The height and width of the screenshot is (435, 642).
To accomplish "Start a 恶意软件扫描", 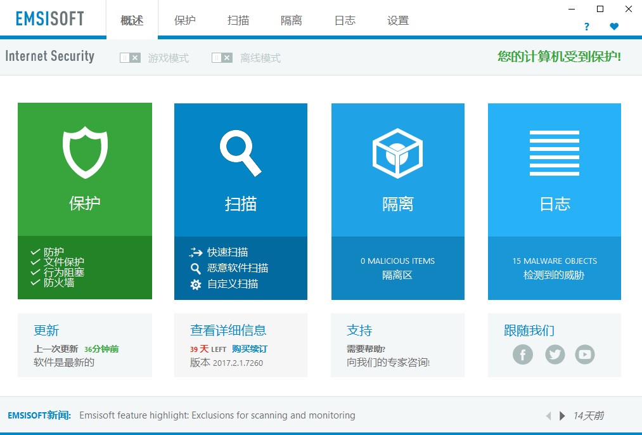I will 229,268.
